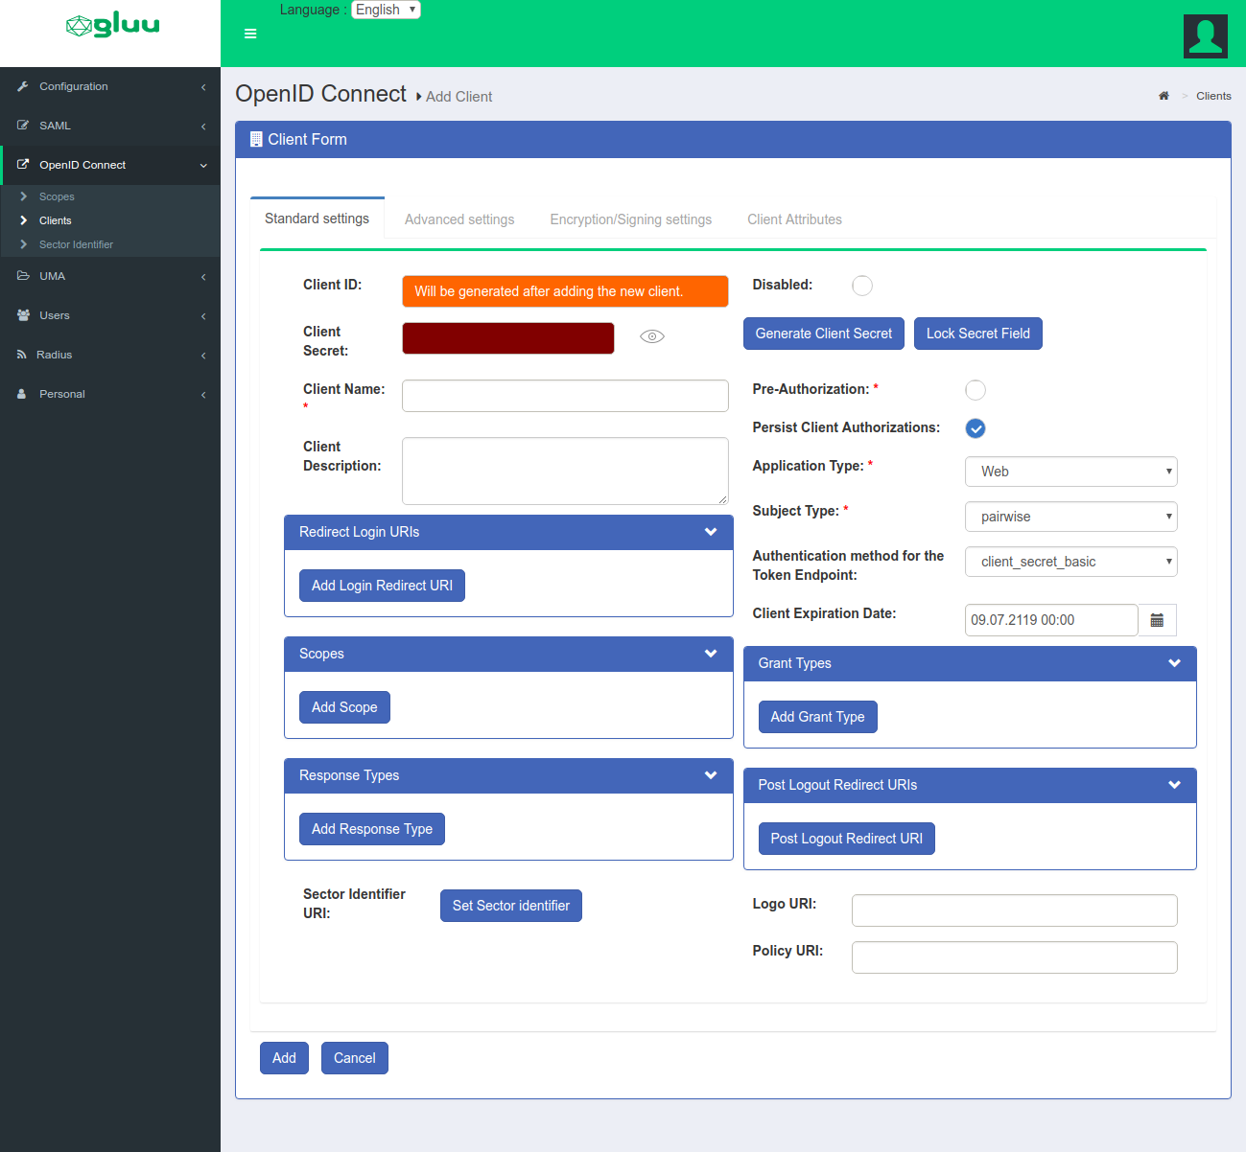
Task: Open the user avatar in the top bar
Action: point(1205,35)
